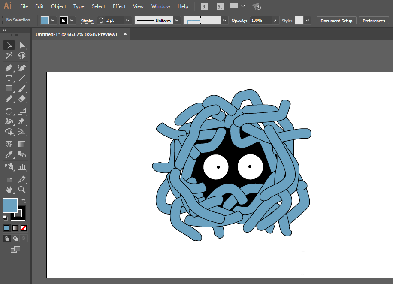Choose the Zoom tool

coord(22,190)
